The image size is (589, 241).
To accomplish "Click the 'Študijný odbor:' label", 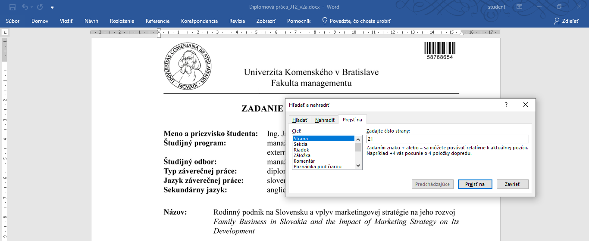I will [190, 162].
